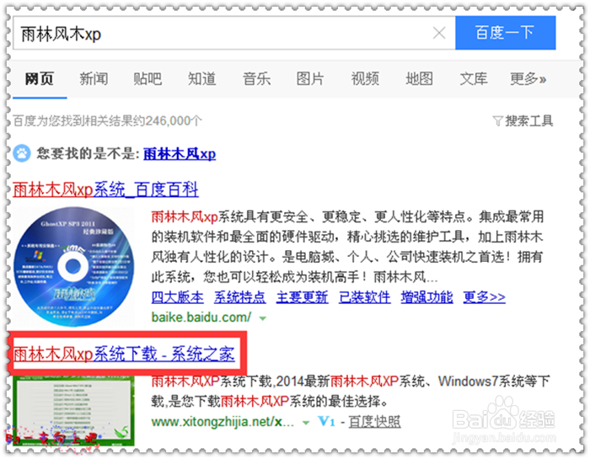Viewport: 590px width, 459px height.
Task: Click the 百度一下 search button
Action: [505, 33]
